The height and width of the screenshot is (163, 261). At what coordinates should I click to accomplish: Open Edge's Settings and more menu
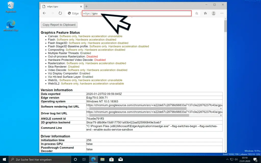[222, 13]
